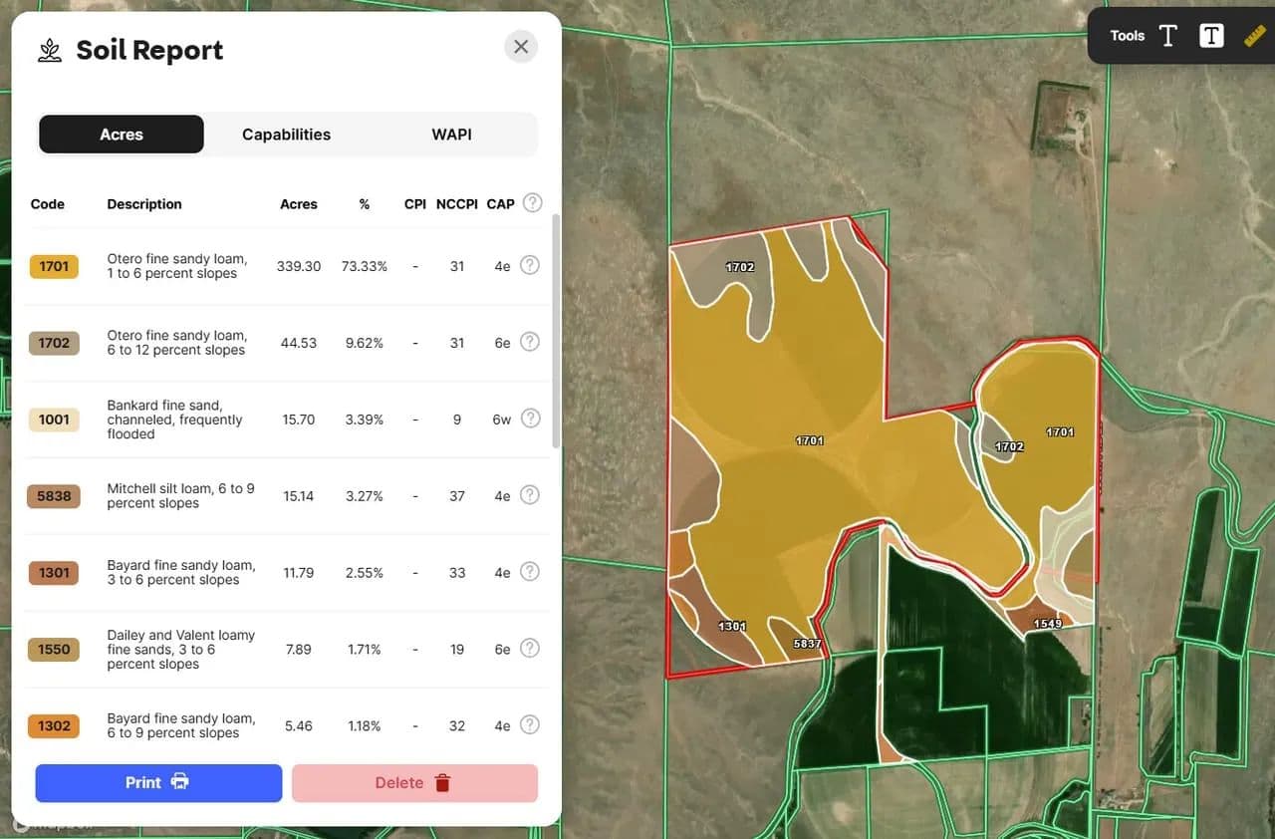Click the help icon for soil 1702 row
Viewport: 1275px width, 839px height.
click(x=530, y=342)
